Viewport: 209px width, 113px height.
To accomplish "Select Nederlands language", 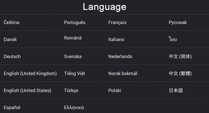I will [x=120, y=56].
